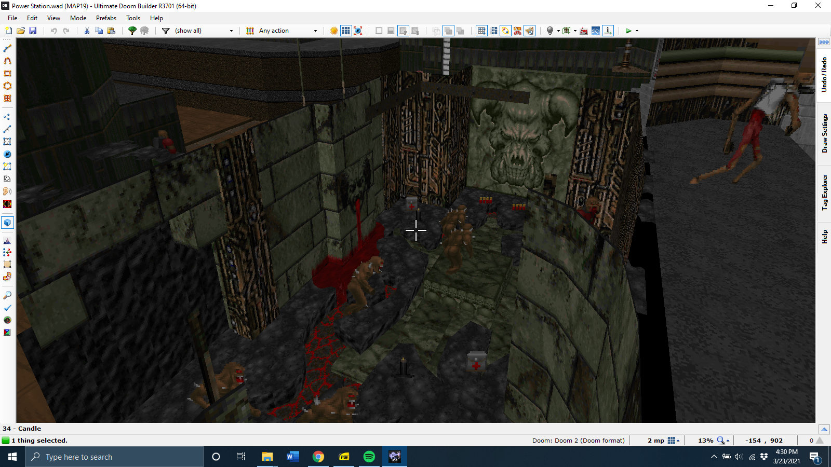Toggle the merge geometry scissors button
The width and height of the screenshot is (831, 467).
(517, 31)
